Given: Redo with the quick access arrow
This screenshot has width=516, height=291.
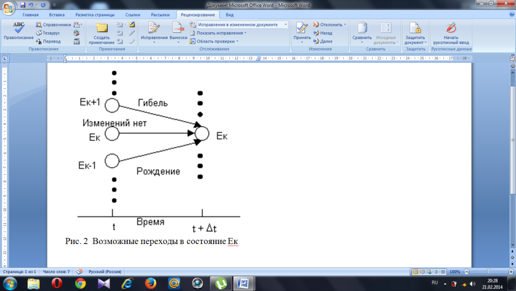Looking at the screenshot, I should pos(43,5).
